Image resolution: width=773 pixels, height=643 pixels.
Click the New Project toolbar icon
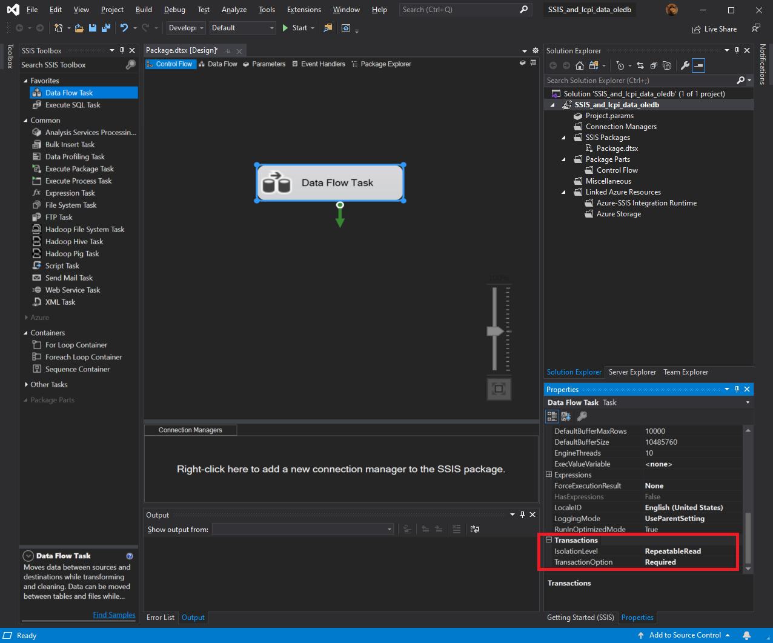coord(59,28)
